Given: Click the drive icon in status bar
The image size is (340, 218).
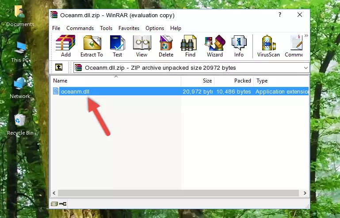Looking at the screenshot, I should [54, 204].
